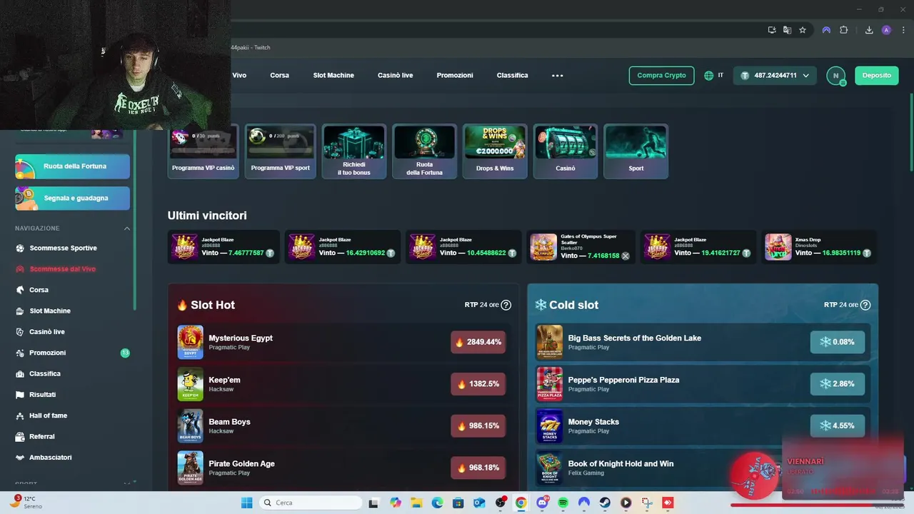Screen dimensions: 914x514
Task: Open the Classifica top menu tab
Action: click(x=513, y=76)
